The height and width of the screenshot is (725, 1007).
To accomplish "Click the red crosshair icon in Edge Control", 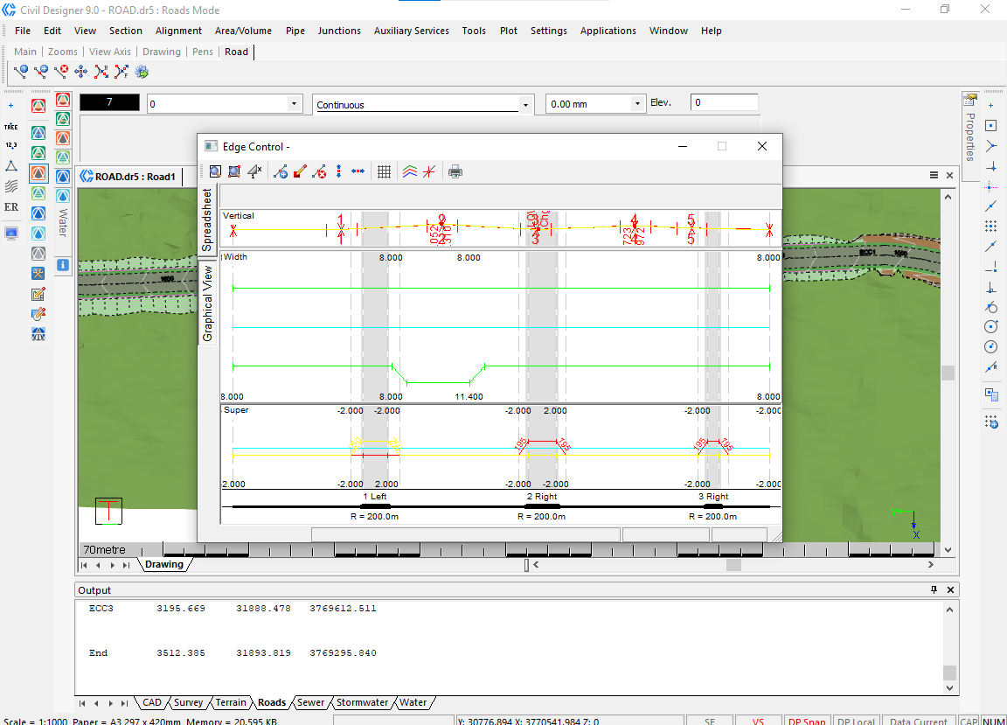I will click(429, 171).
